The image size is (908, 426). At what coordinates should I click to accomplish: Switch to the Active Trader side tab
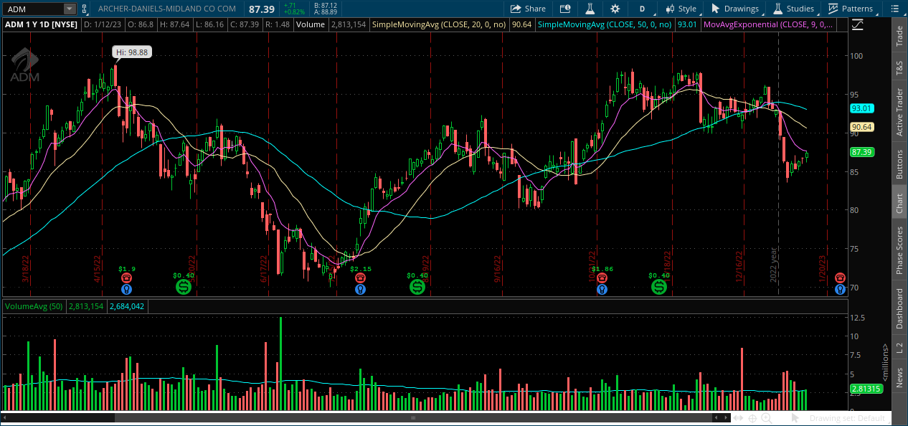pyautogui.click(x=899, y=112)
